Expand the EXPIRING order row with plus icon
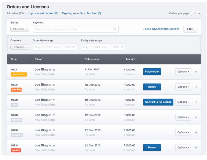The image size is (207, 160). [x=196, y=87]
